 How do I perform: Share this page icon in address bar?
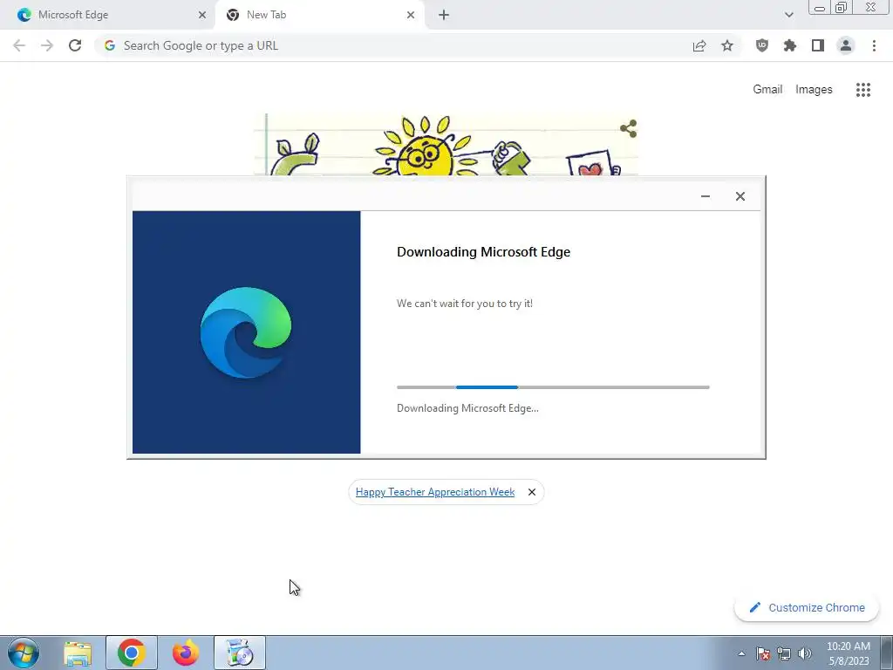(x=699, y=45)
